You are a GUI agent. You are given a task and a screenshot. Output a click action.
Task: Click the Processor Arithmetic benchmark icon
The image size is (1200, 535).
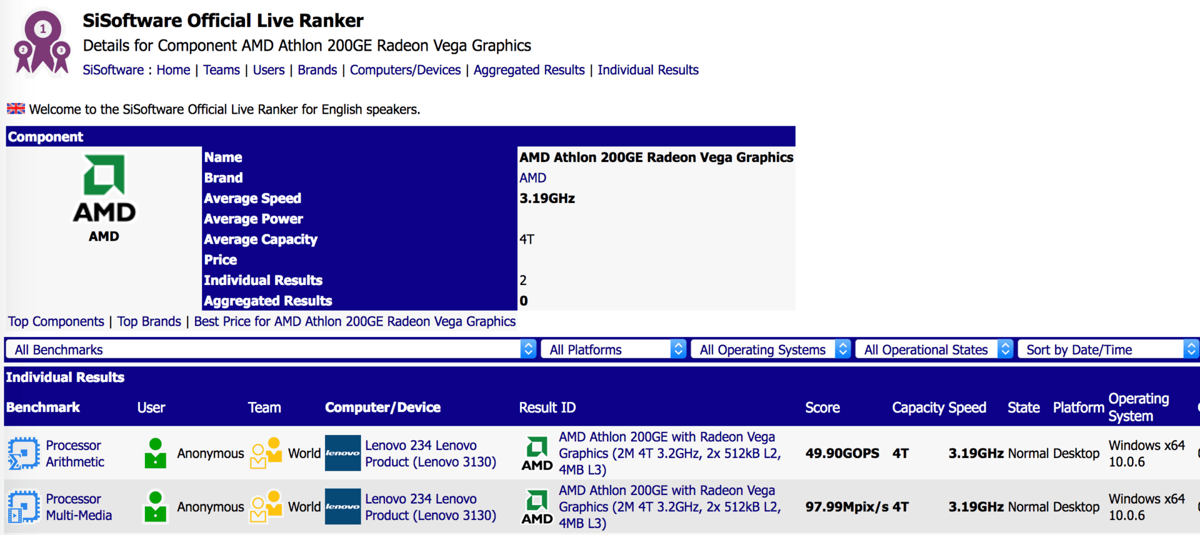coord(24,453)
